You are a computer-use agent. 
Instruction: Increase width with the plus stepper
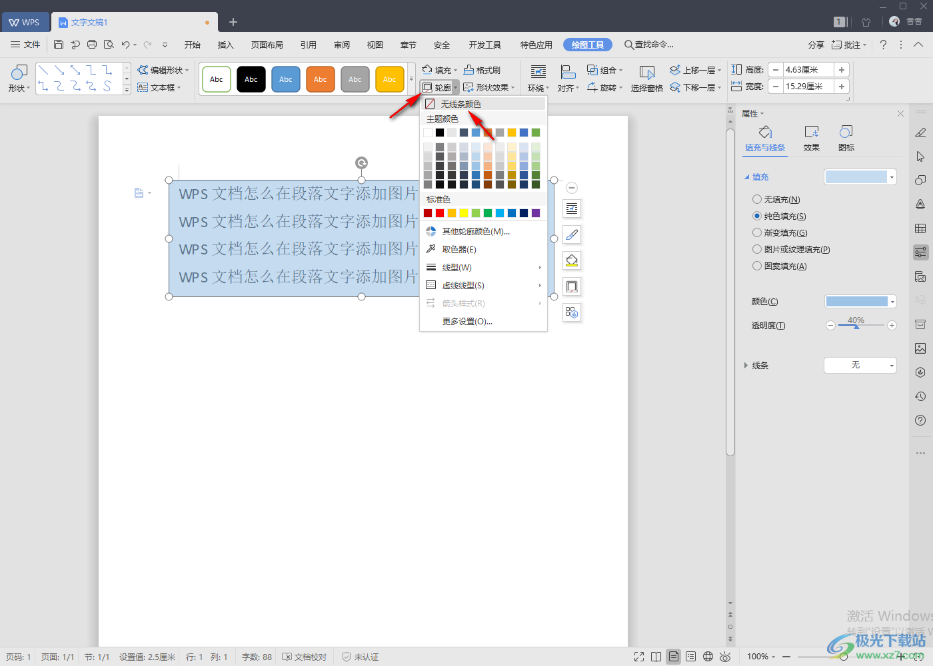(842, 87)
